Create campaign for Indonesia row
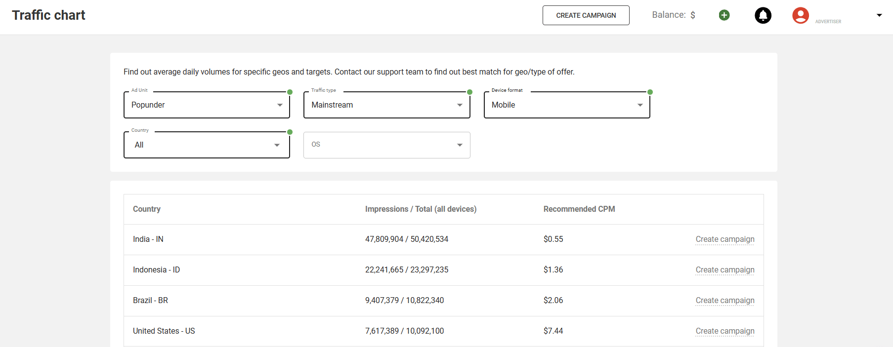Screen dimensions: 893x347 tap(724, 270)
